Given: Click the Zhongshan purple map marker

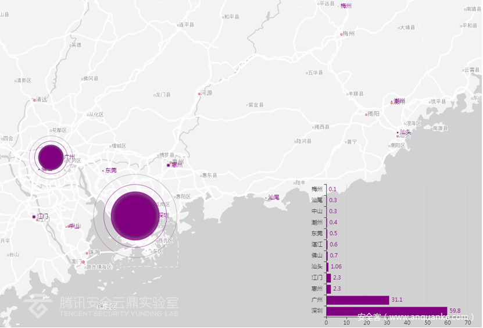Looking at the screenshot, I should (67, 226).
